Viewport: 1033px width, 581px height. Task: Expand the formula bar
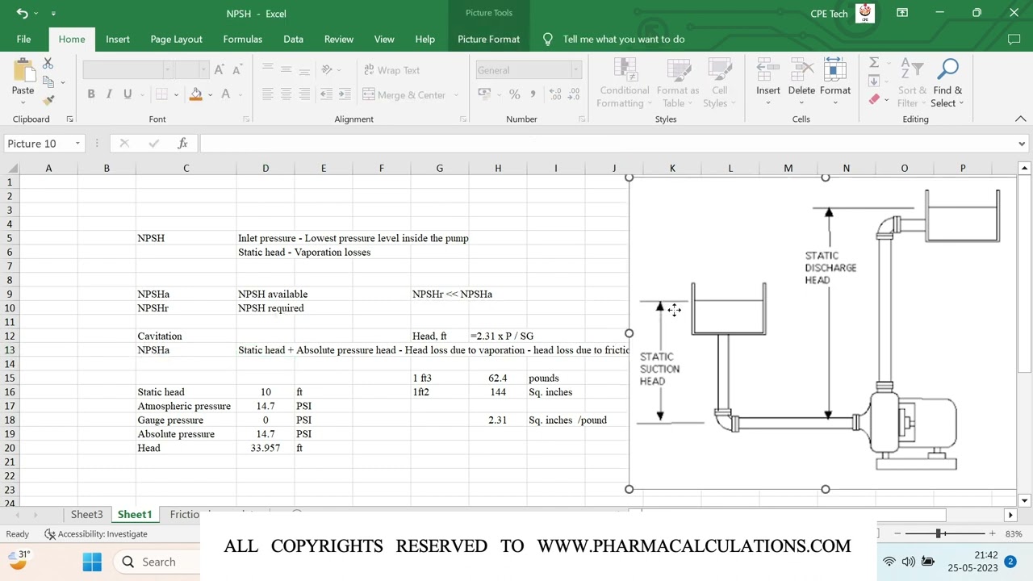tap(1022, 144)
